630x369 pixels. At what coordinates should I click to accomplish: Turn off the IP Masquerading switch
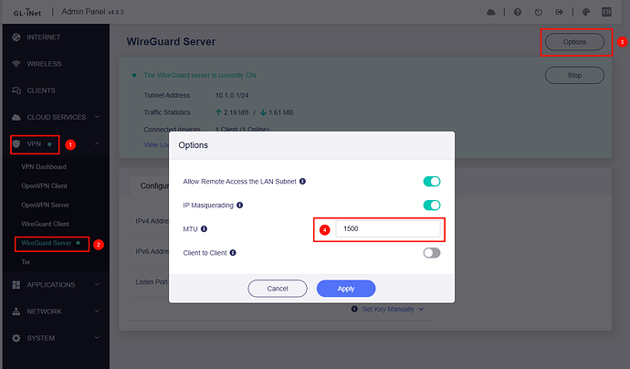click(x=431, y=206)
